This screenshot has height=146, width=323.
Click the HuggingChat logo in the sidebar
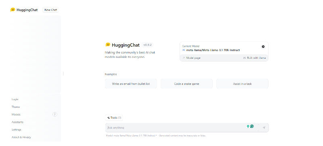tap(24, 10)
